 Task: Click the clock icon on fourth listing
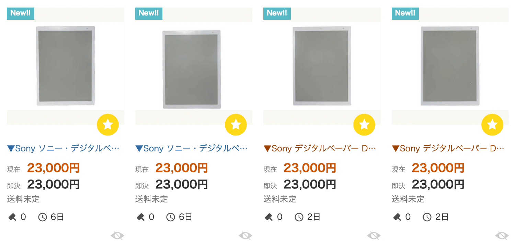coord(427,217)
